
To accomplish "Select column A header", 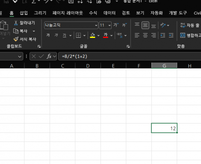I will coord(12,66).
